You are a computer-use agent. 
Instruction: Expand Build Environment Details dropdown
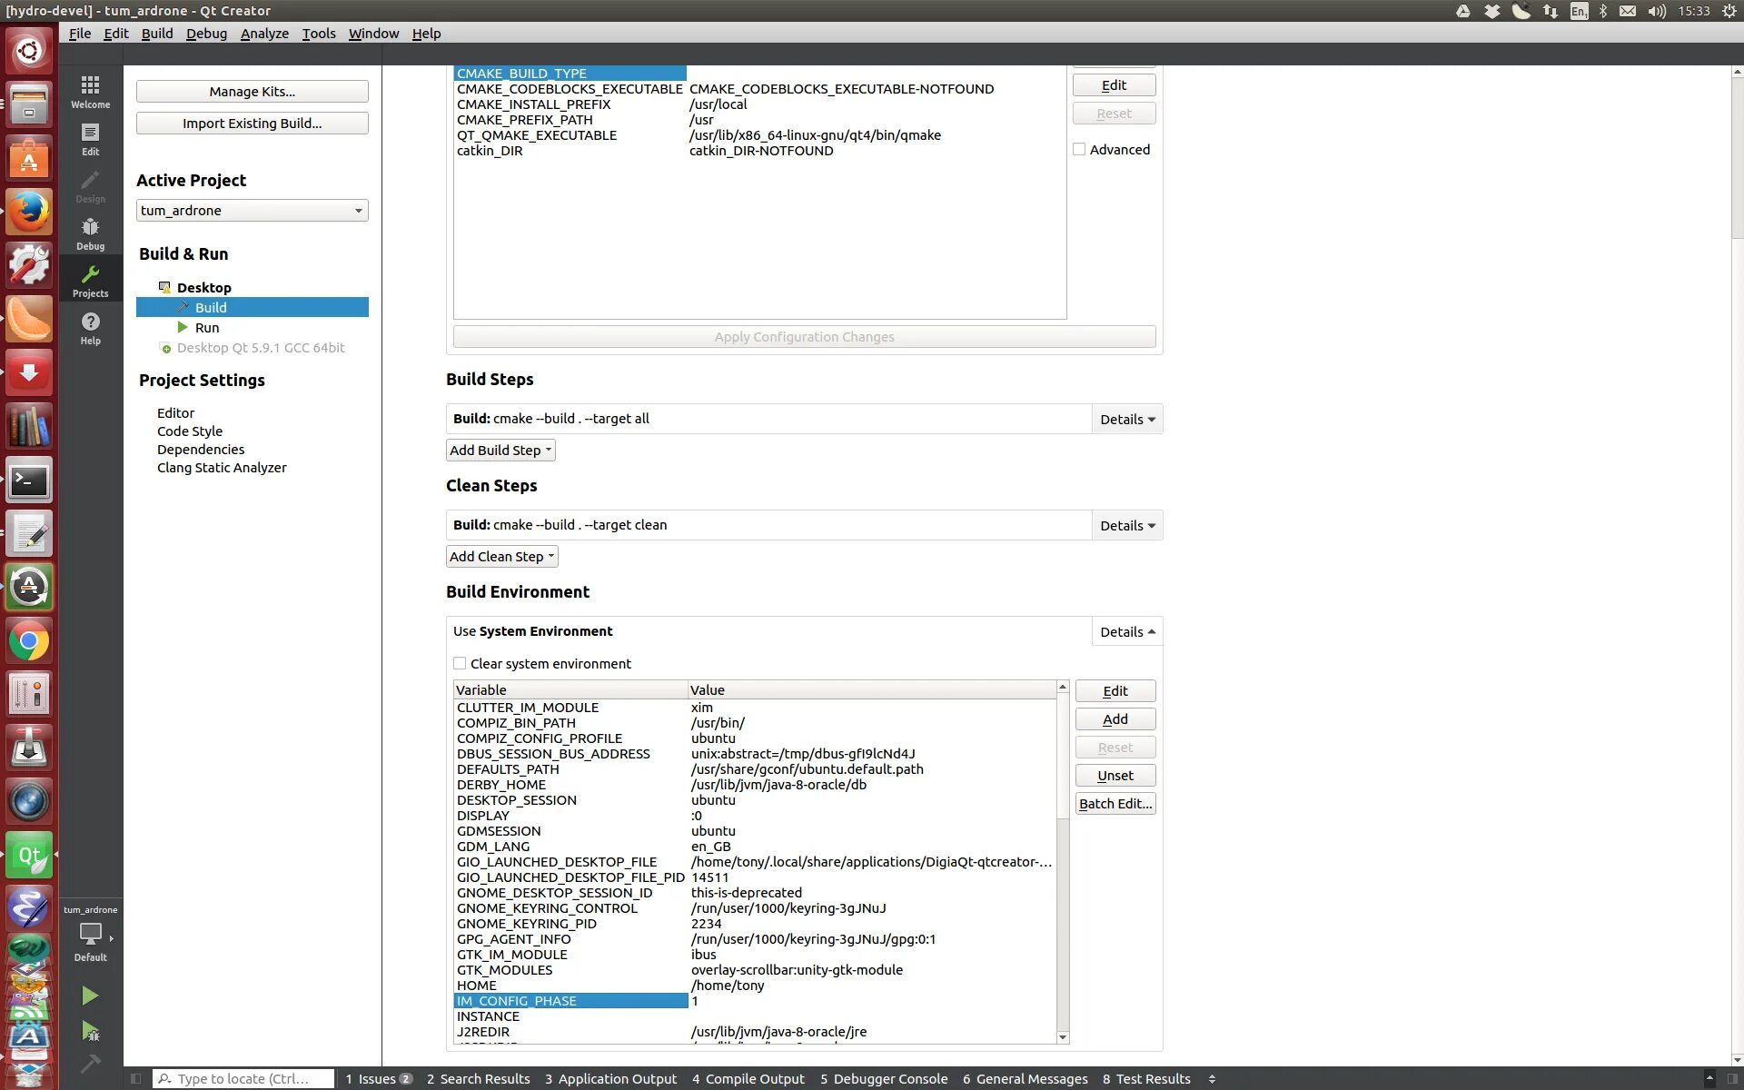1125,630
